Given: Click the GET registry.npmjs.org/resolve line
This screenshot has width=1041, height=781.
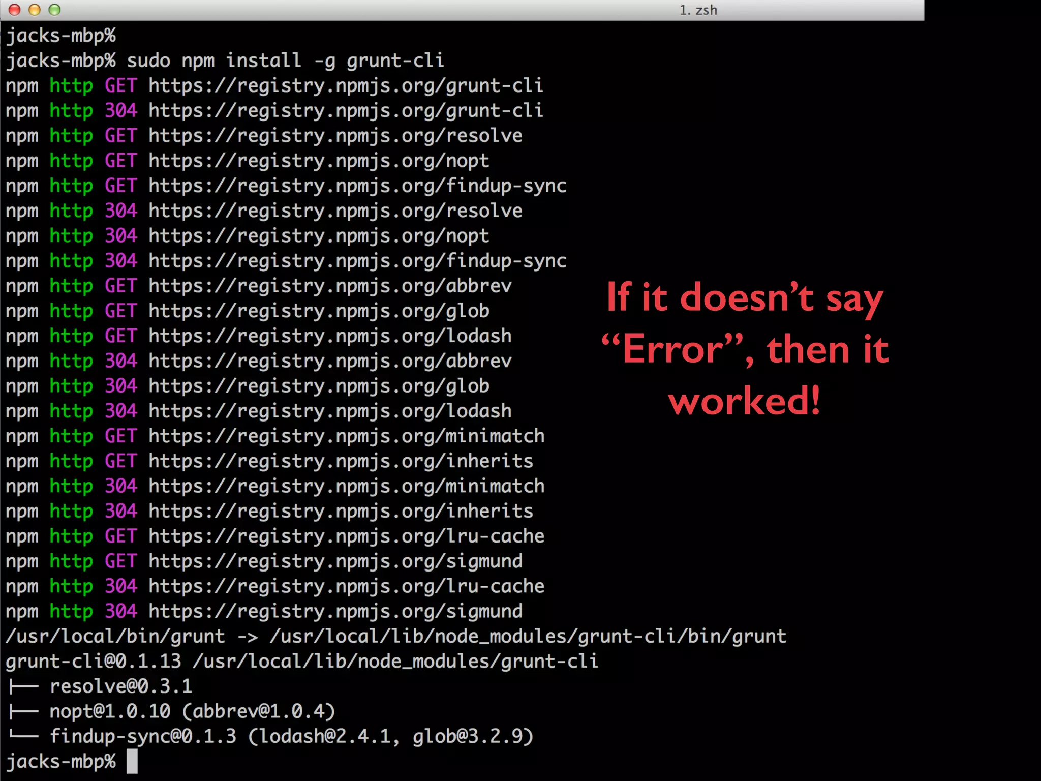Looking at the screenshot, I should (264, 136).
